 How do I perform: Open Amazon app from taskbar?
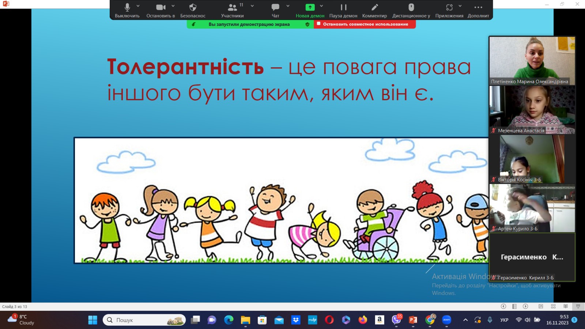(380, 320)
